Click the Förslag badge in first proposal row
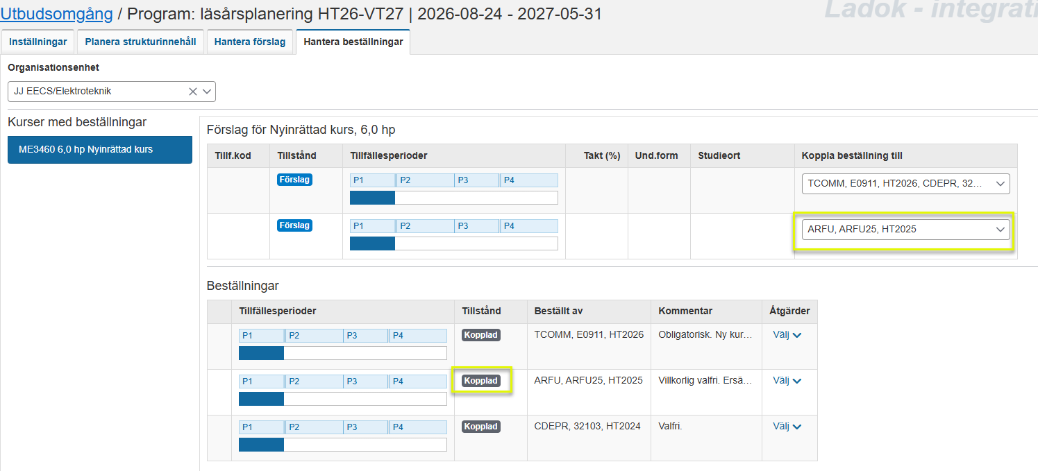This screenshot has width=1038, height=471. click(294, 180)
